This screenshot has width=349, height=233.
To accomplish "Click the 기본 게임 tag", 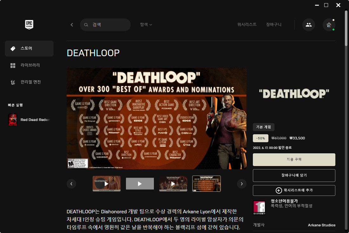I will pos(264,127).
